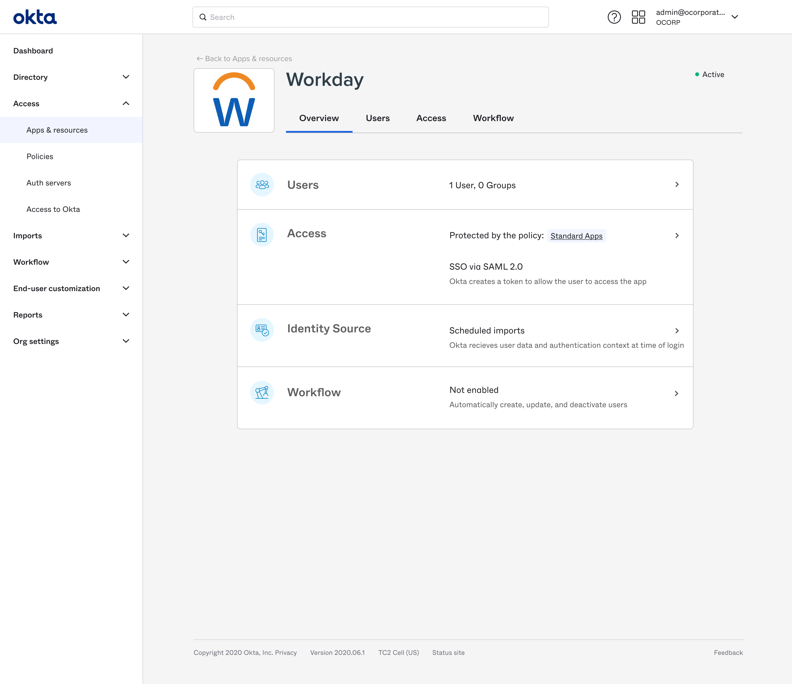Viewport: 792px width, 684px height.
Task: Open the Users detail chevron arrow
Action: click(x=677, y=184)
